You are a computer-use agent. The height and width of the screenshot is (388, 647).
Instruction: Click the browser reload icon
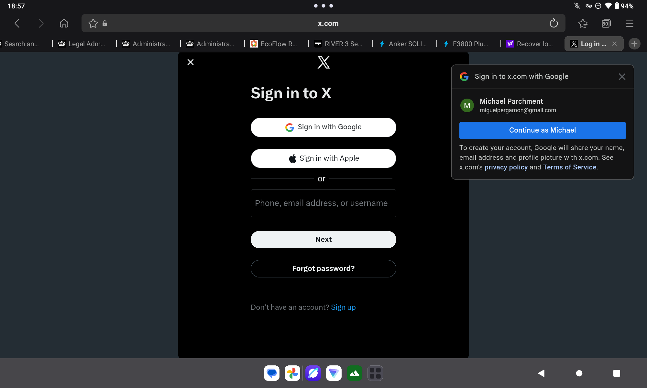pos(554,23)
